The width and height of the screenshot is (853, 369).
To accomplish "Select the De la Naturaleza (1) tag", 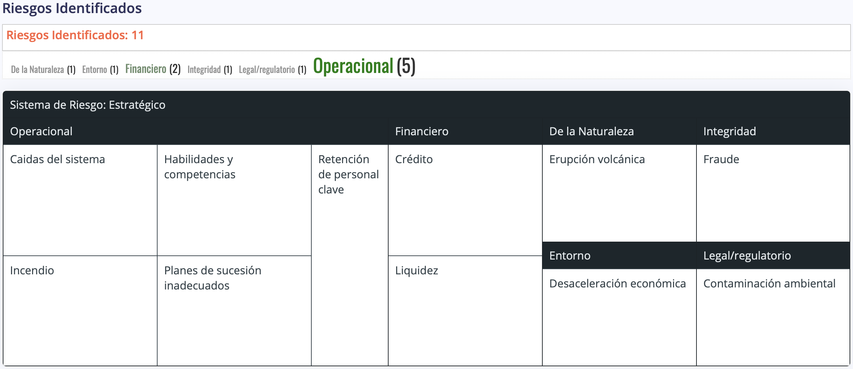I will [x=43, y=70].
